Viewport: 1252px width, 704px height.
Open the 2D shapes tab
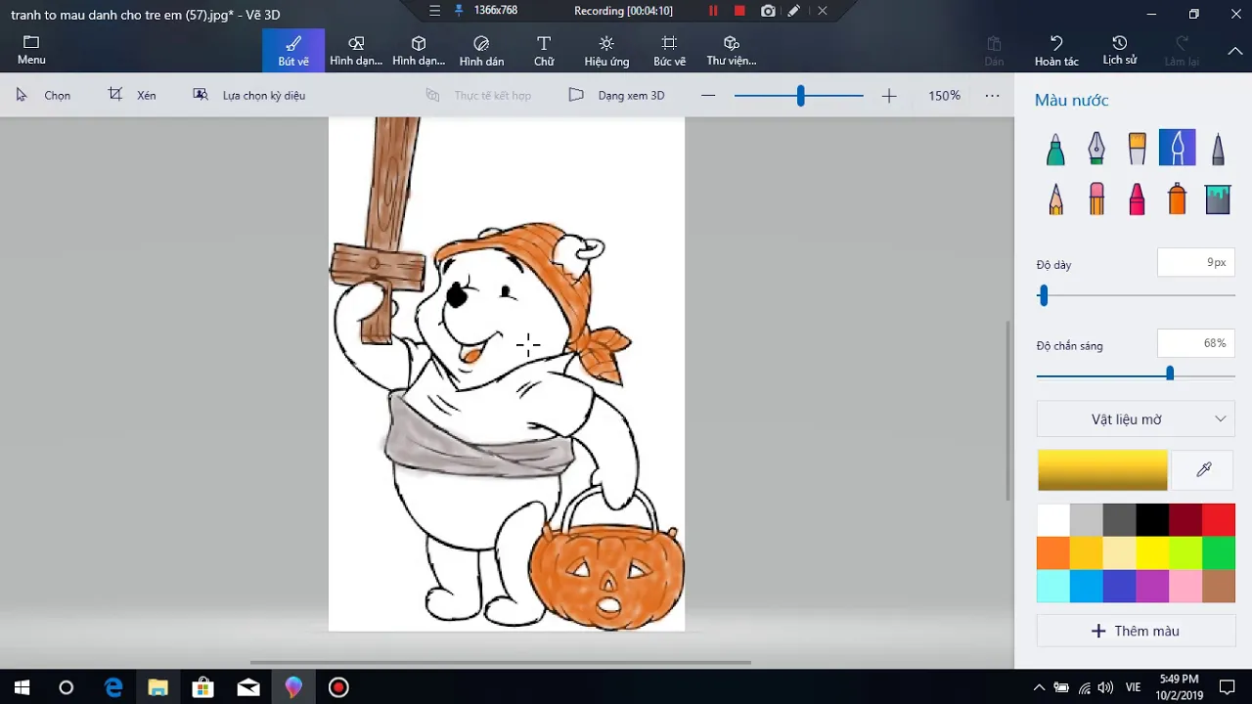[356, 51]
